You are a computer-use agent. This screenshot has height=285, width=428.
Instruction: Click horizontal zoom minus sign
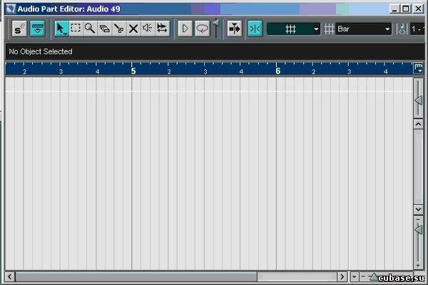[x=363, y=276]
